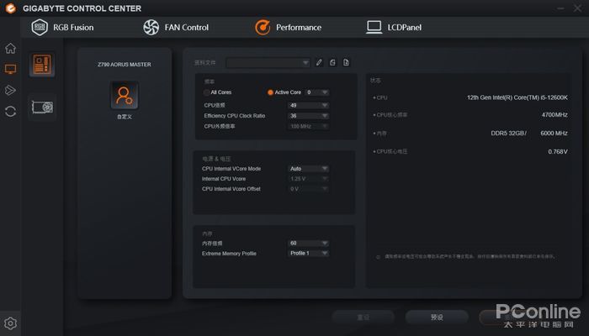Open the memory ratio dropdown showing 60

coord(309,243)
